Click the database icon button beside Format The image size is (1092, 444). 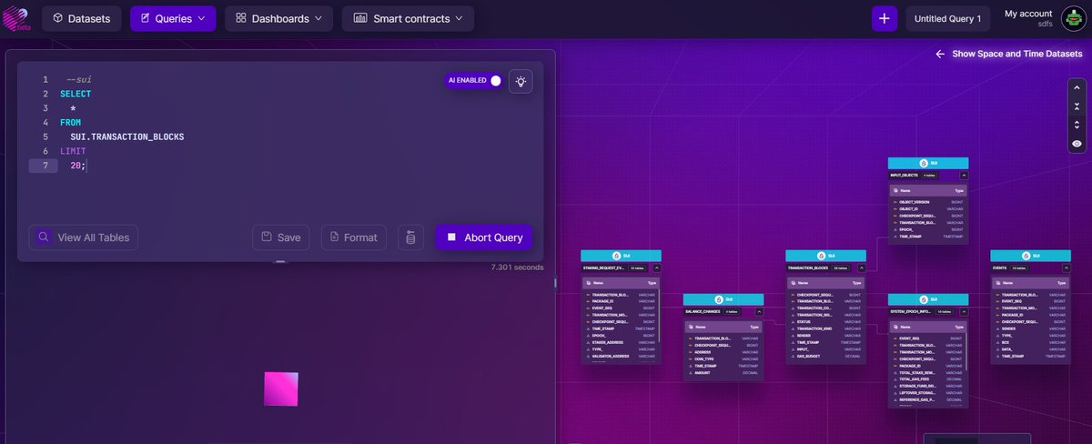tap(410, 237)
